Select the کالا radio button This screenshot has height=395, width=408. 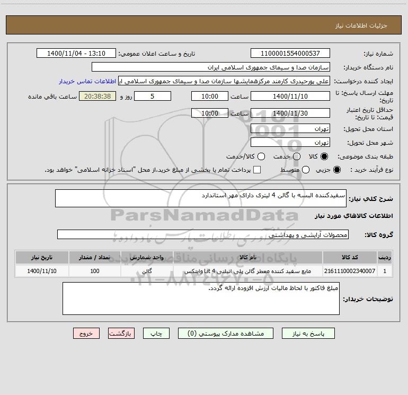tap(324, 156)
